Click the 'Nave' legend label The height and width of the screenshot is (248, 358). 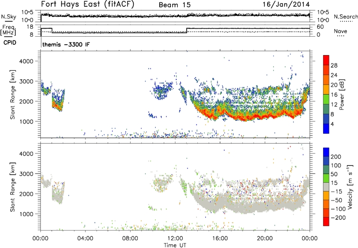click(x=341, y=31)
